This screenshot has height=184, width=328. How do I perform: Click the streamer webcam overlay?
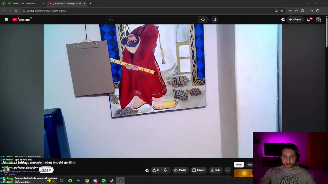click(x=290, y=158)
